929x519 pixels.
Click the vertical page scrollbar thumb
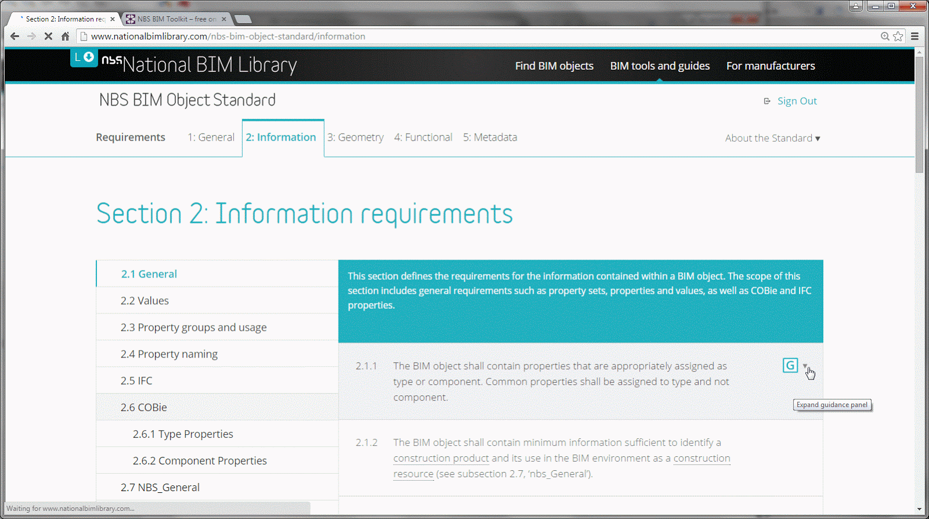(919, 115)
